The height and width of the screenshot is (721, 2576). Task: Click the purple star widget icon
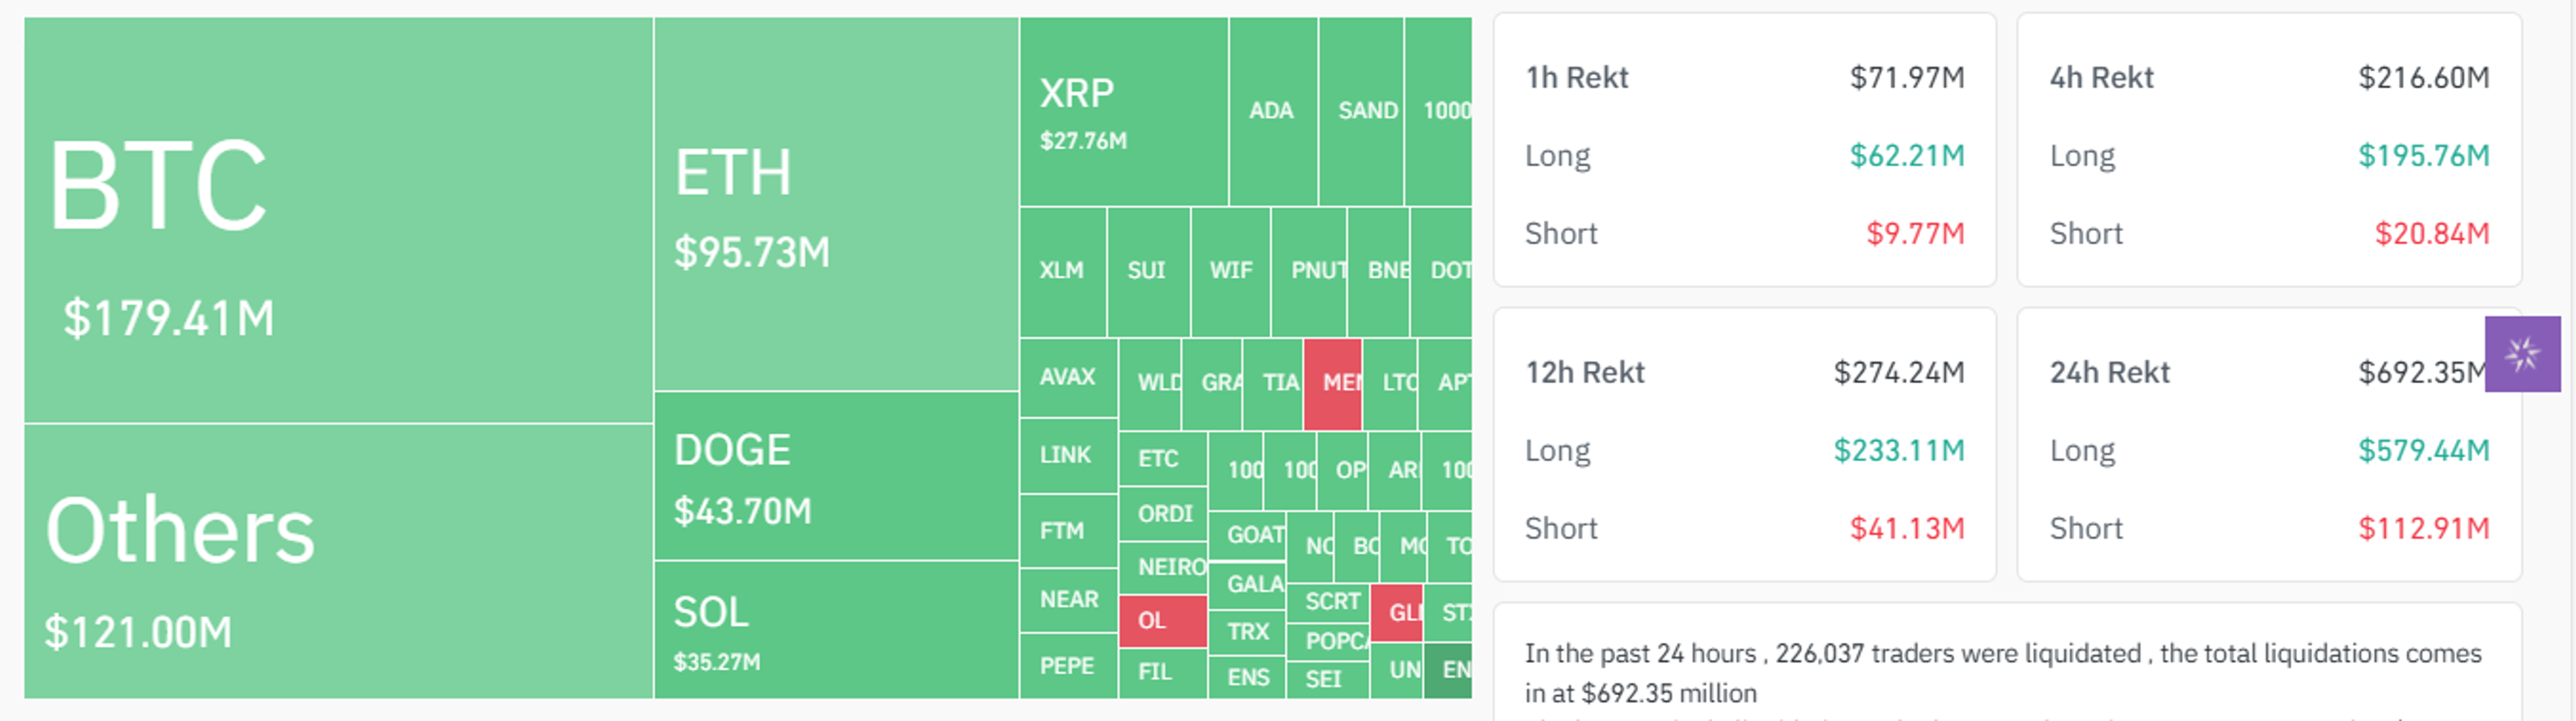[2522, 354]
